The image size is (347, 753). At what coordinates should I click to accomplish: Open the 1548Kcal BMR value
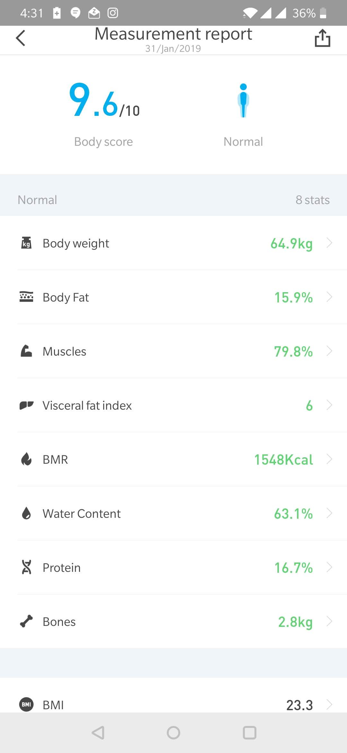[283, 460]
